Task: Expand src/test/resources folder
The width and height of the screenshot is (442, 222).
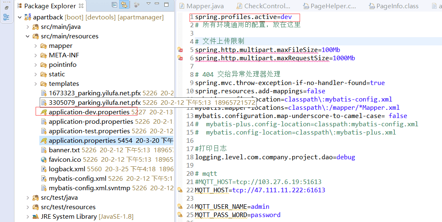Action: click(x=28, y=208)
